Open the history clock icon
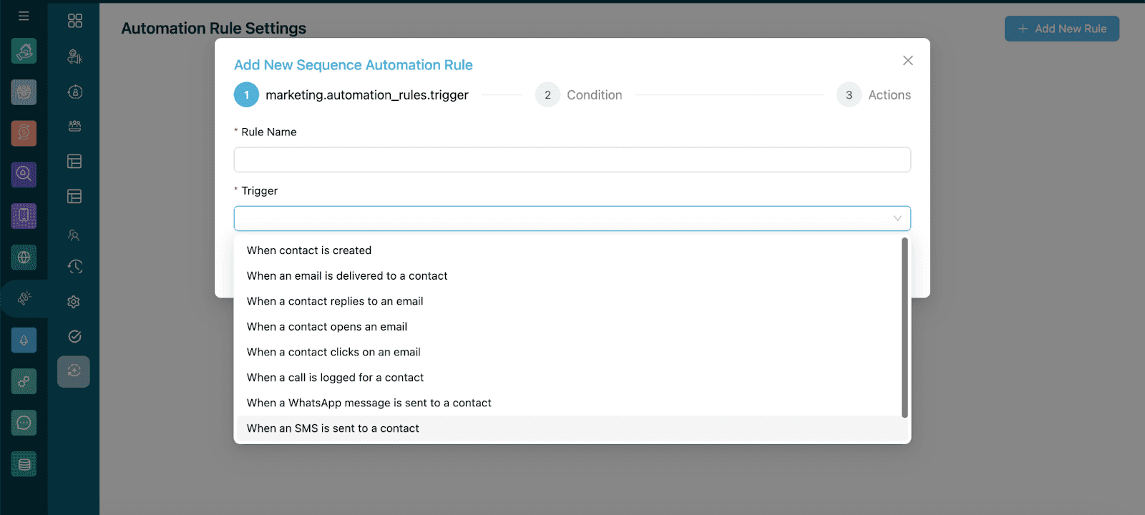The height and width of the screenshot is (515, 1145). [x=74, y=267]
